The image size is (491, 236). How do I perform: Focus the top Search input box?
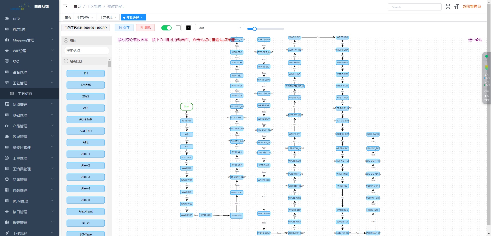point(415,7)
